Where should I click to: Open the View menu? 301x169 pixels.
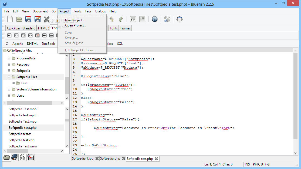[x=25, y=11]
